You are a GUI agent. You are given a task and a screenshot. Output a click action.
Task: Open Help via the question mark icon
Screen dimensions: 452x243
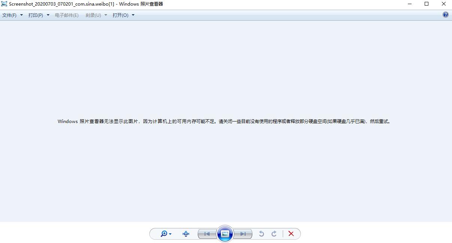coord(445,15)
